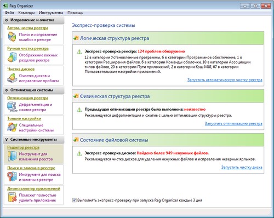Screen dimensions: 274x218
Task: Click the registry search and replace icon
Action: coord(12,176)
